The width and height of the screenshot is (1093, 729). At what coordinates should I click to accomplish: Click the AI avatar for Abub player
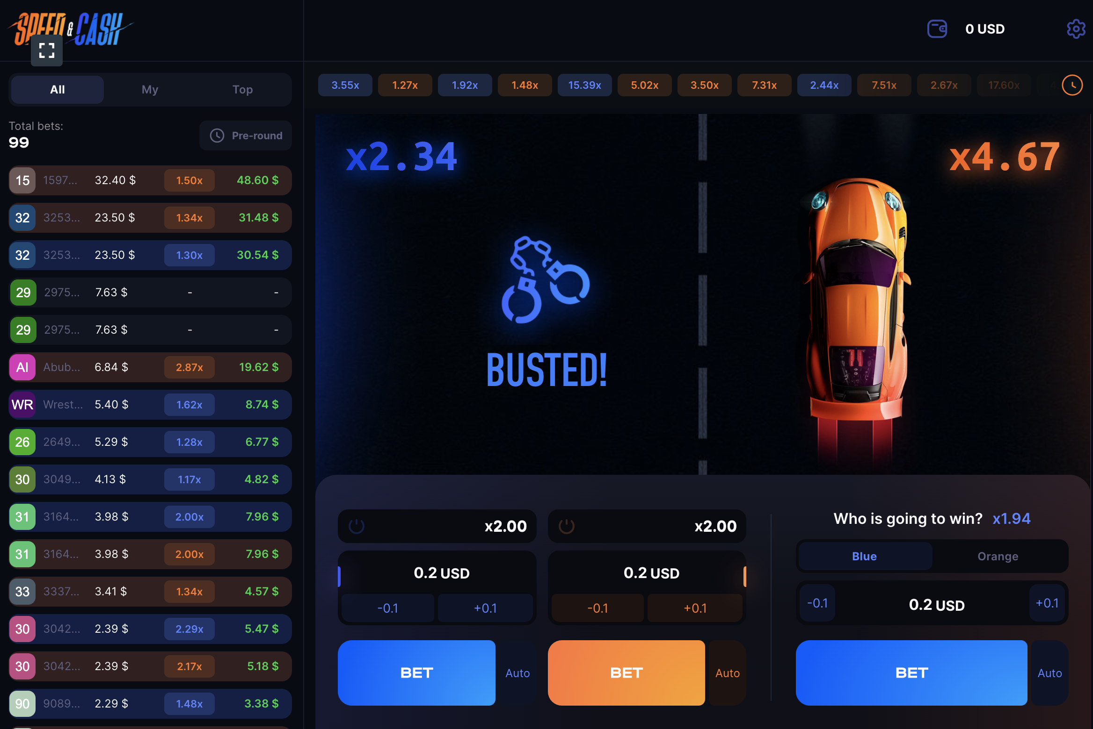(22, 367)
